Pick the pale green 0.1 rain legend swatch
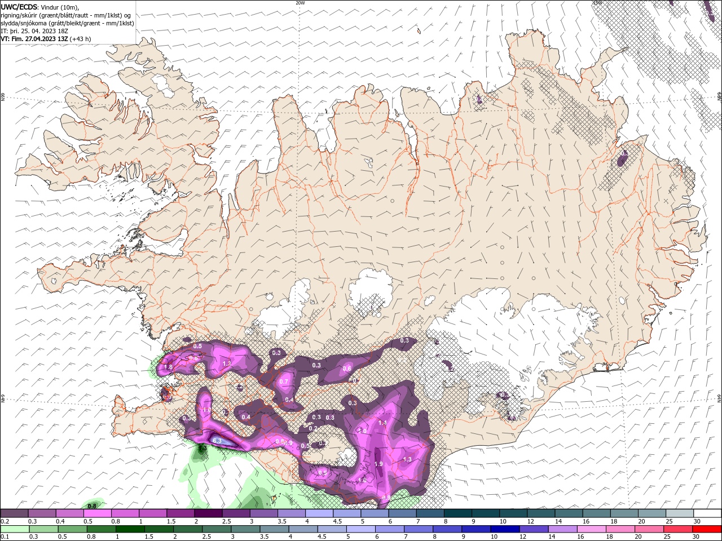The height and width of the screenshot is (541, 722). [x=14, y=529]
